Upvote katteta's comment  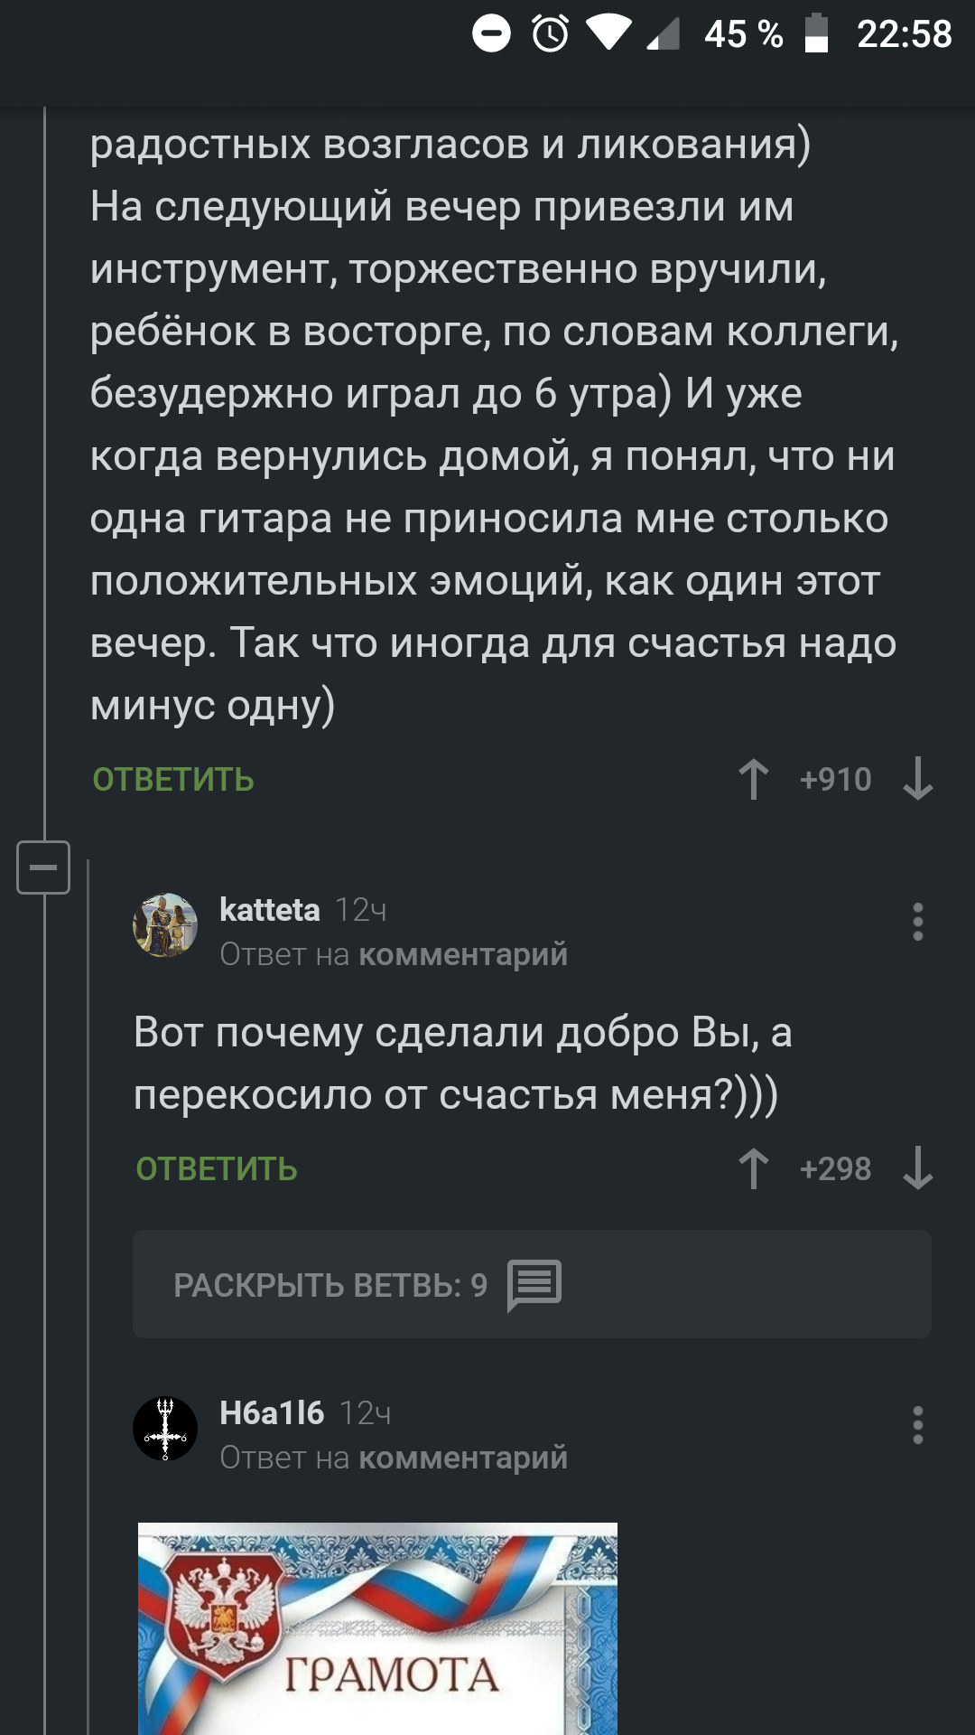(x=754, y=1168)
